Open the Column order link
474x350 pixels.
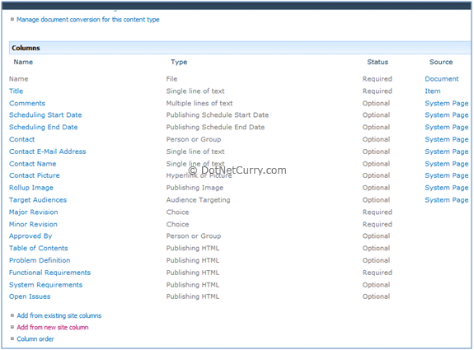pyautogui.click(x=35, y=338)
